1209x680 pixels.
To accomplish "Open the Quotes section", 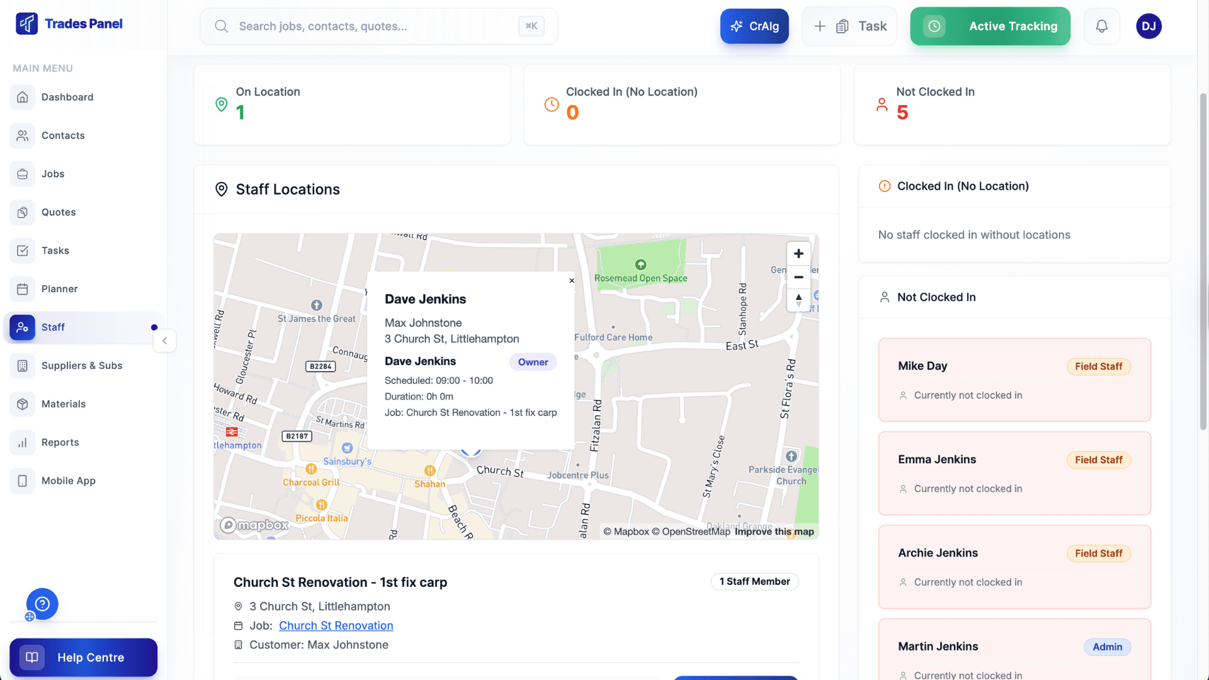I will (60, 212).
